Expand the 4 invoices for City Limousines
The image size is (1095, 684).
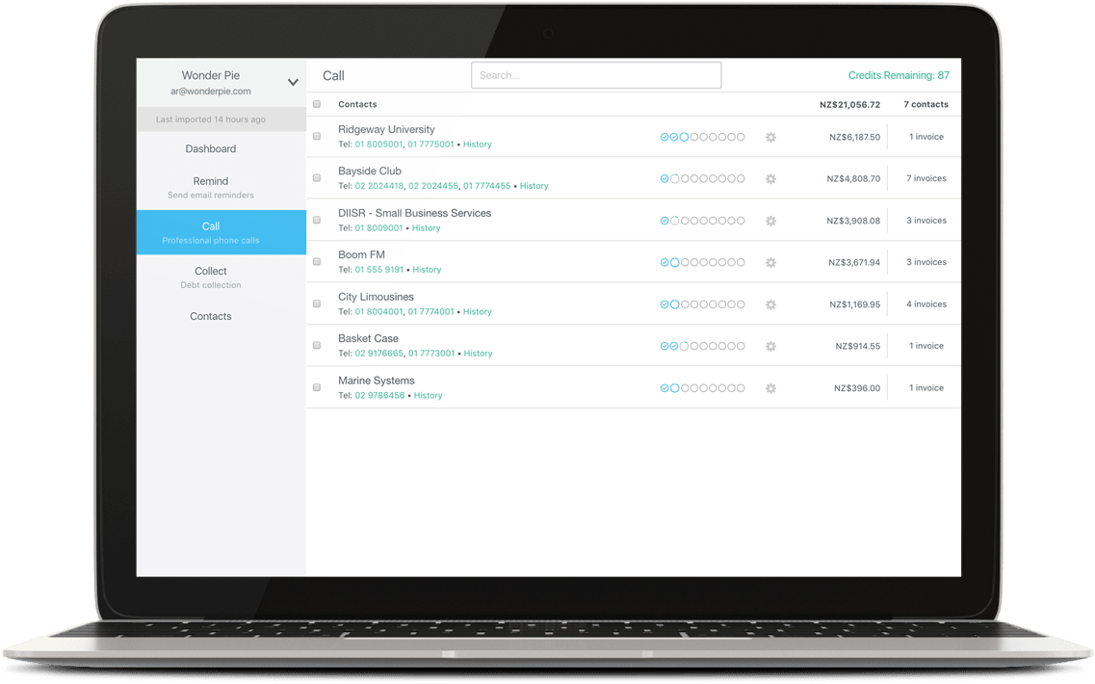pyautogui.click(x=926, y=304)
